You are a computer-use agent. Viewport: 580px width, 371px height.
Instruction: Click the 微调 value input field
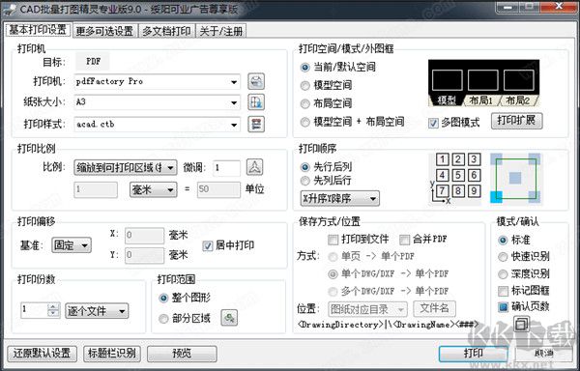pos(227,168)
